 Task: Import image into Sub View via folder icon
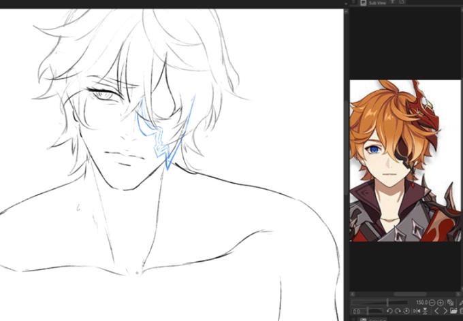click(x=454, y=311)
